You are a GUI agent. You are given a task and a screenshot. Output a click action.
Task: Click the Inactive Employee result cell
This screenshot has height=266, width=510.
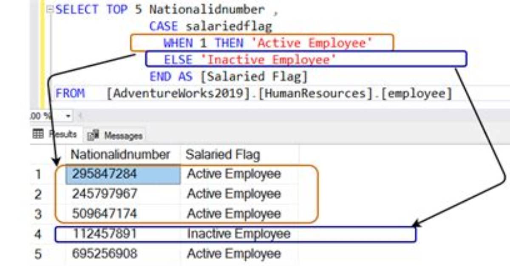tap(240, 234)
